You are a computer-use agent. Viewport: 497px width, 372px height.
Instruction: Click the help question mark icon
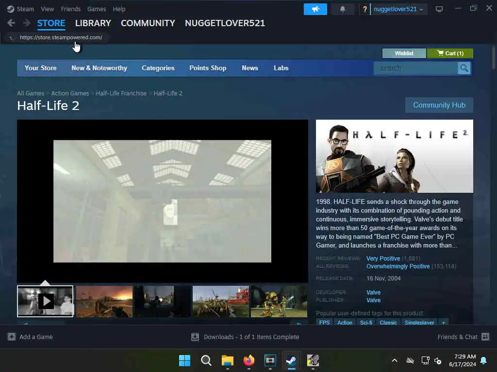coord(364,9)
